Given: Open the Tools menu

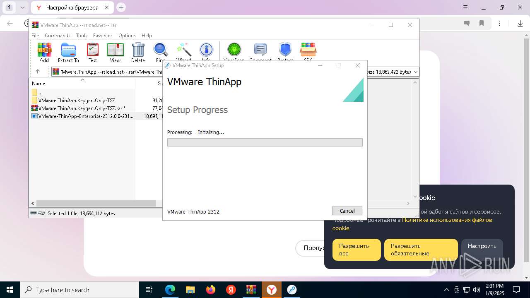Looking at the screenshot, I should click(x=82, y=36).
